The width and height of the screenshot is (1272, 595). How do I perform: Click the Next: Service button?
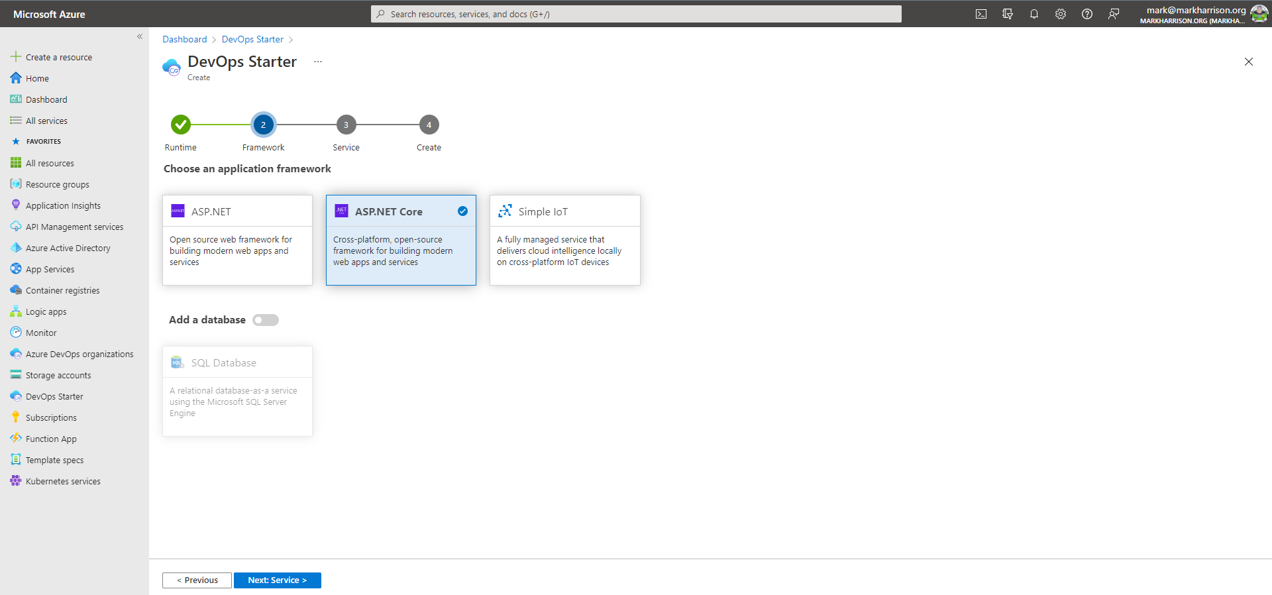tap(277, 580)
